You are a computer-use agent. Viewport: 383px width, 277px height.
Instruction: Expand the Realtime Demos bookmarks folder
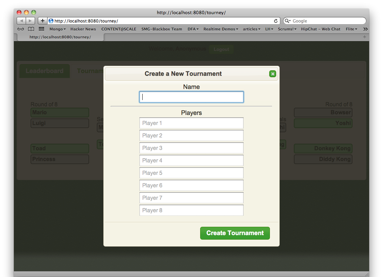tap(221, 29)
